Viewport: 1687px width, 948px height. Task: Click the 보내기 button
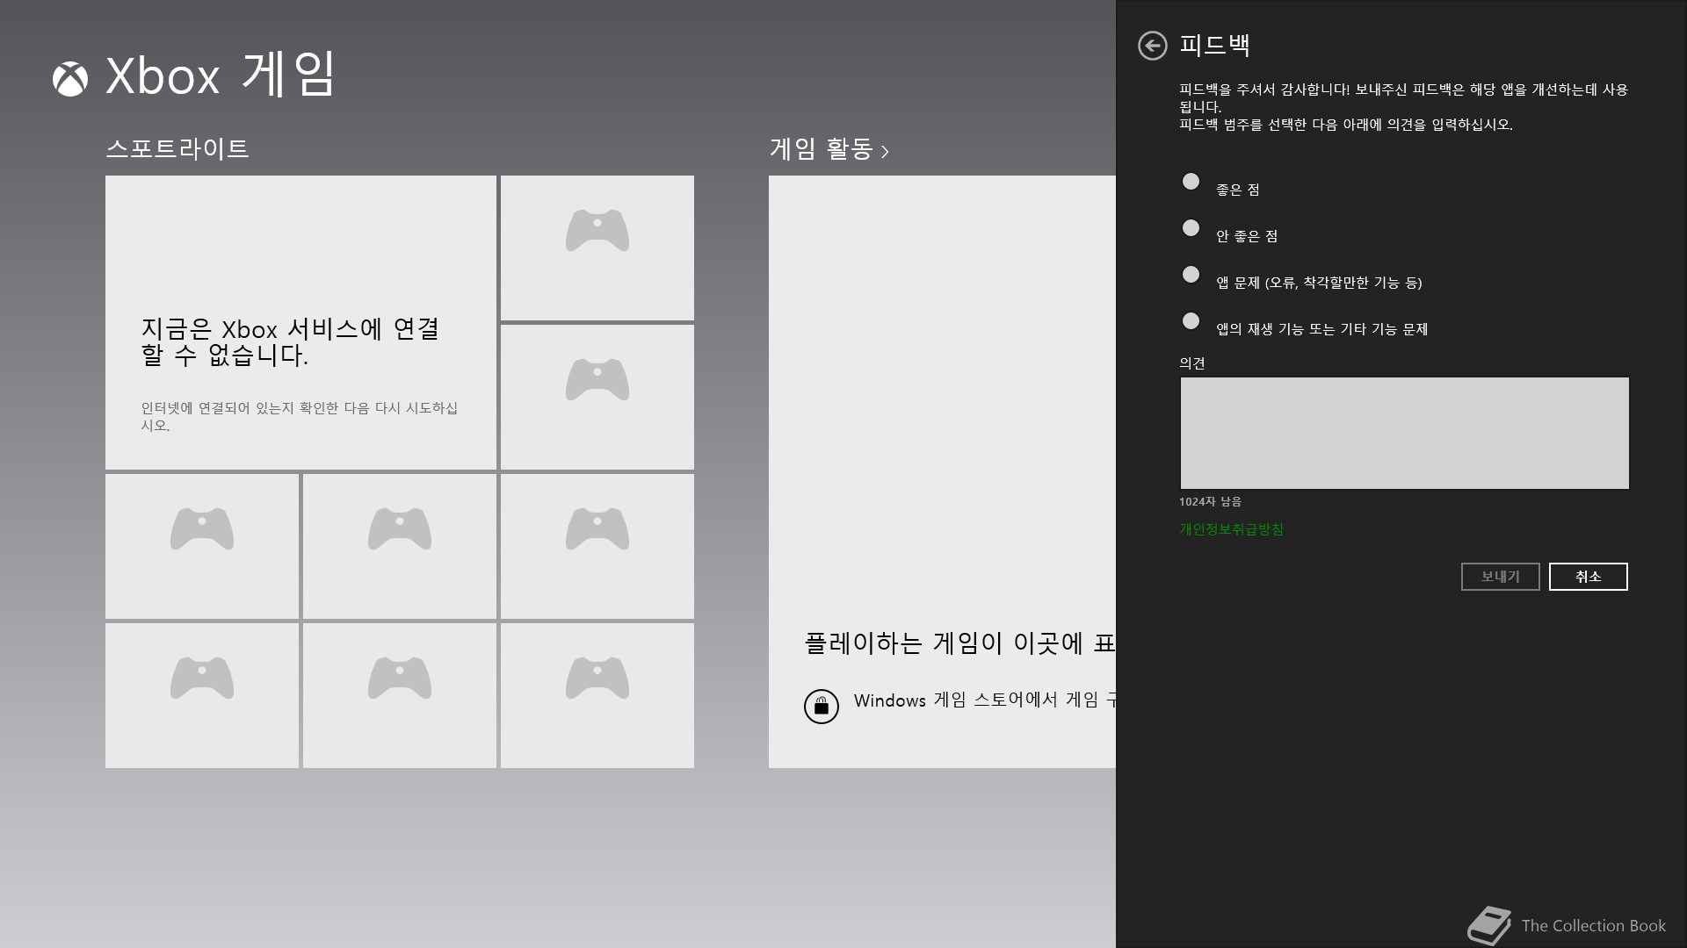1500,577
